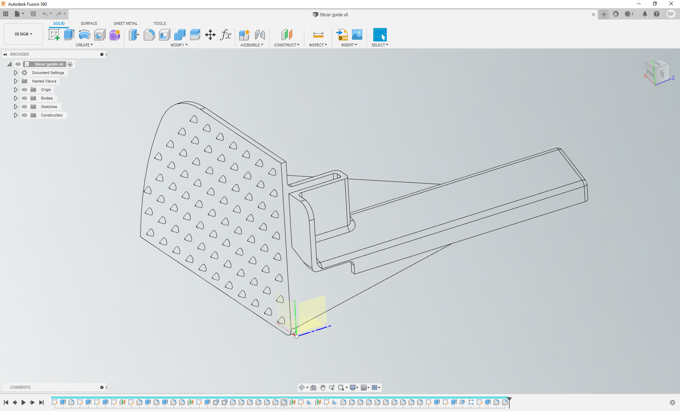This screenshot has width=680, height=411.
Task: Select the Revolve tool icon
Action: pyautogui.click(x=84, y=35)
